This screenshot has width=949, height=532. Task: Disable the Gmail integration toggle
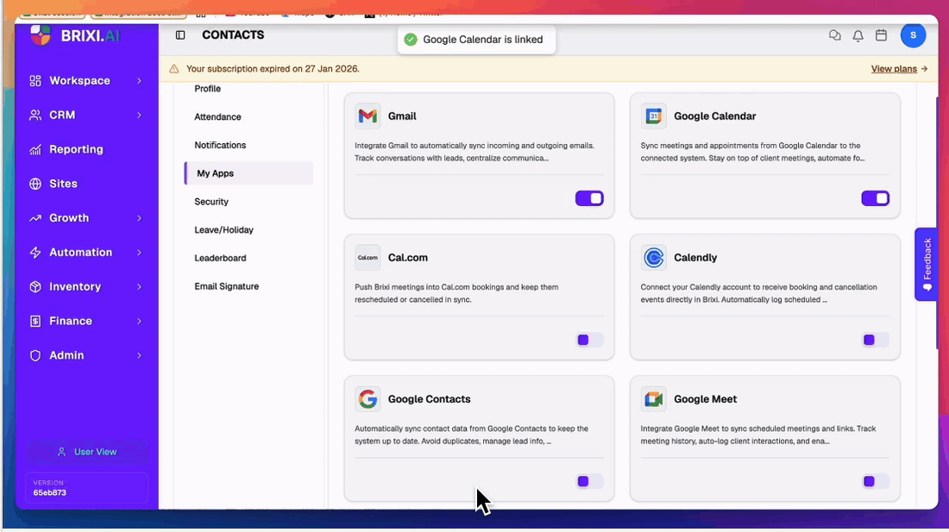coord(589,198)
